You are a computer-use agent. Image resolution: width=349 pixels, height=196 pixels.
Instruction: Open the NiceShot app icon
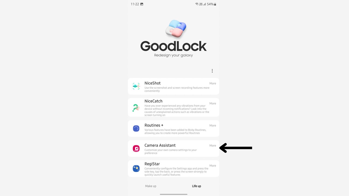coord(136,86)
